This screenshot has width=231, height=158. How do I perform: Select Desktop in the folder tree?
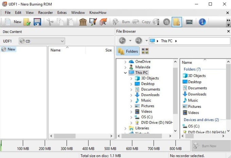(x=148, y=84)
